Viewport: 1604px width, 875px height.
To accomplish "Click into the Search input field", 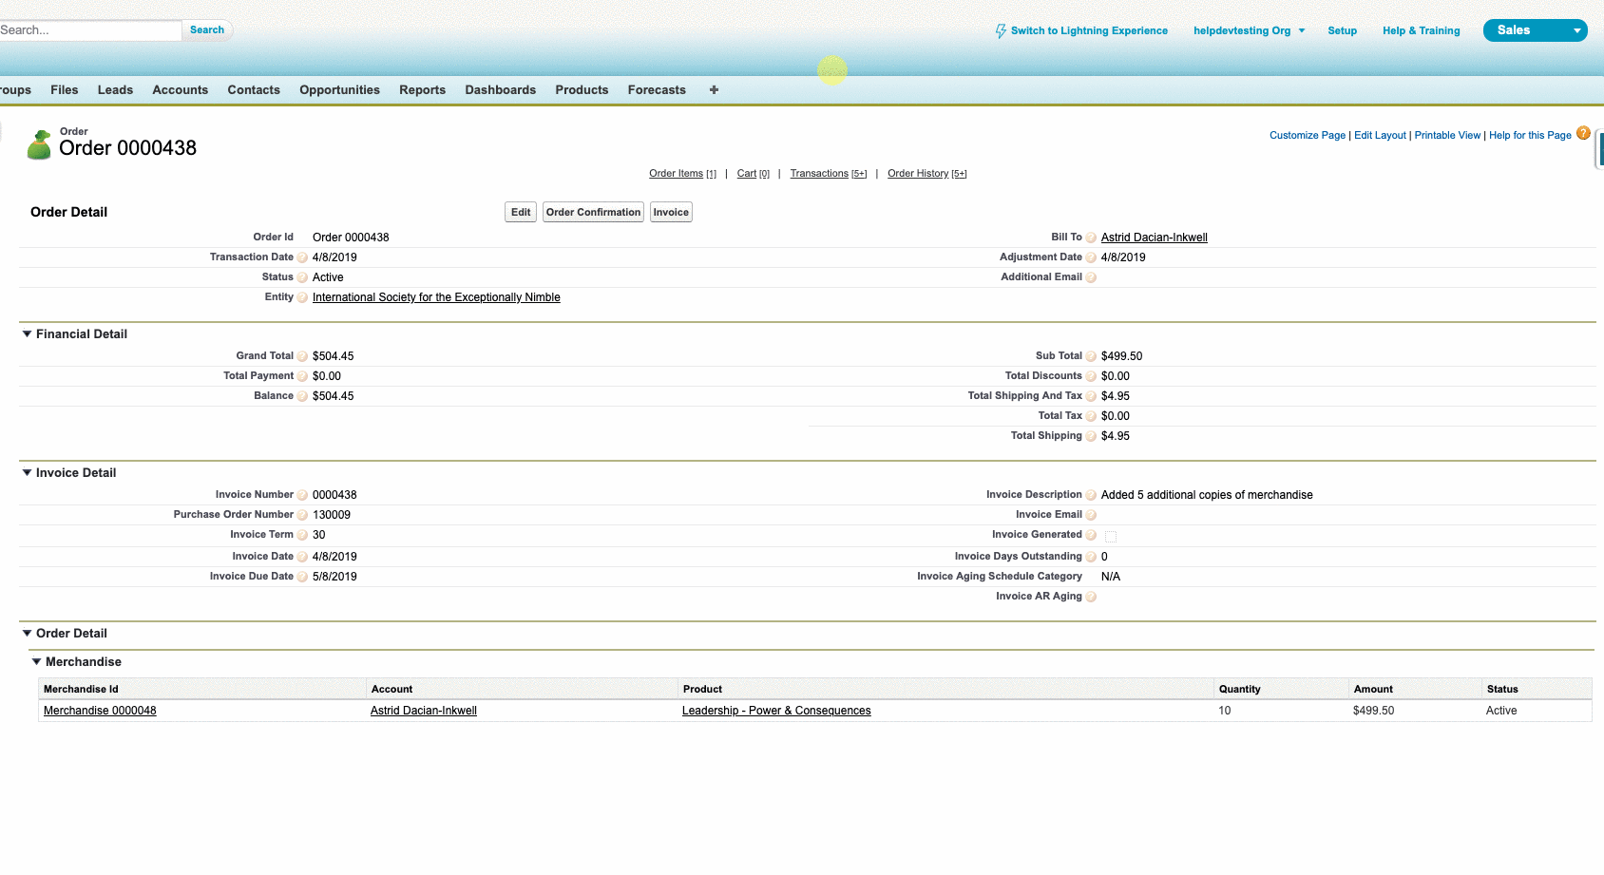I will (x=87, y=30).
